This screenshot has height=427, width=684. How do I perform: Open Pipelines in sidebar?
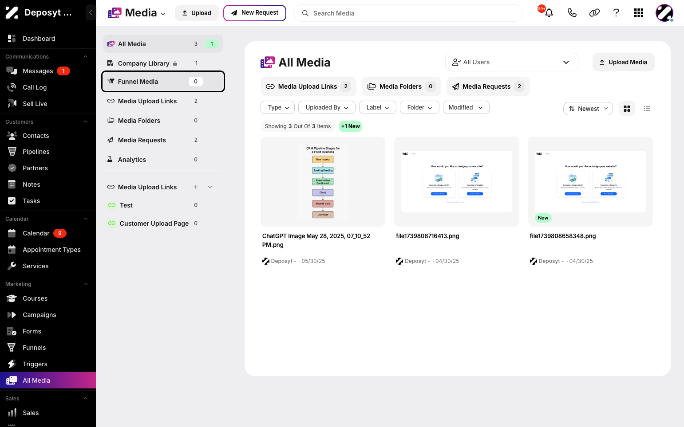[x=48, y=152]
